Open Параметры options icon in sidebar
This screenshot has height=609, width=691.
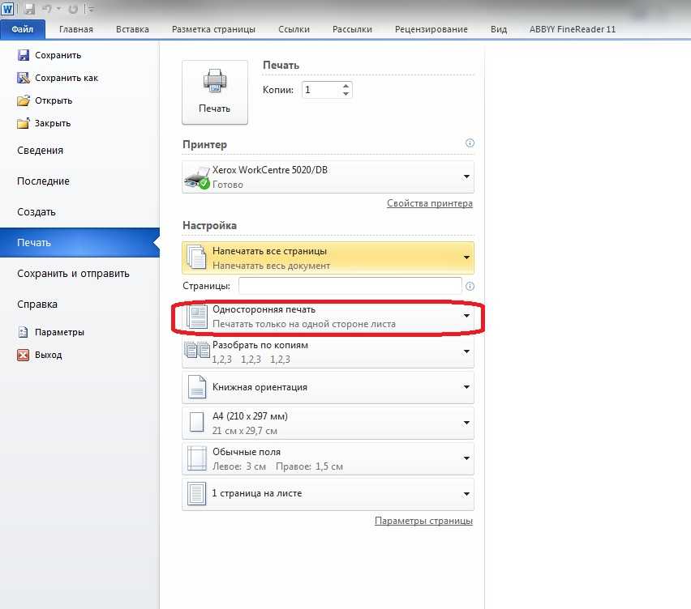(24, 332)
